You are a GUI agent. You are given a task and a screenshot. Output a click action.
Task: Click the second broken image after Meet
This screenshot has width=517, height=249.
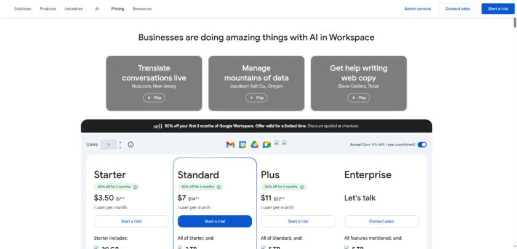284,143
